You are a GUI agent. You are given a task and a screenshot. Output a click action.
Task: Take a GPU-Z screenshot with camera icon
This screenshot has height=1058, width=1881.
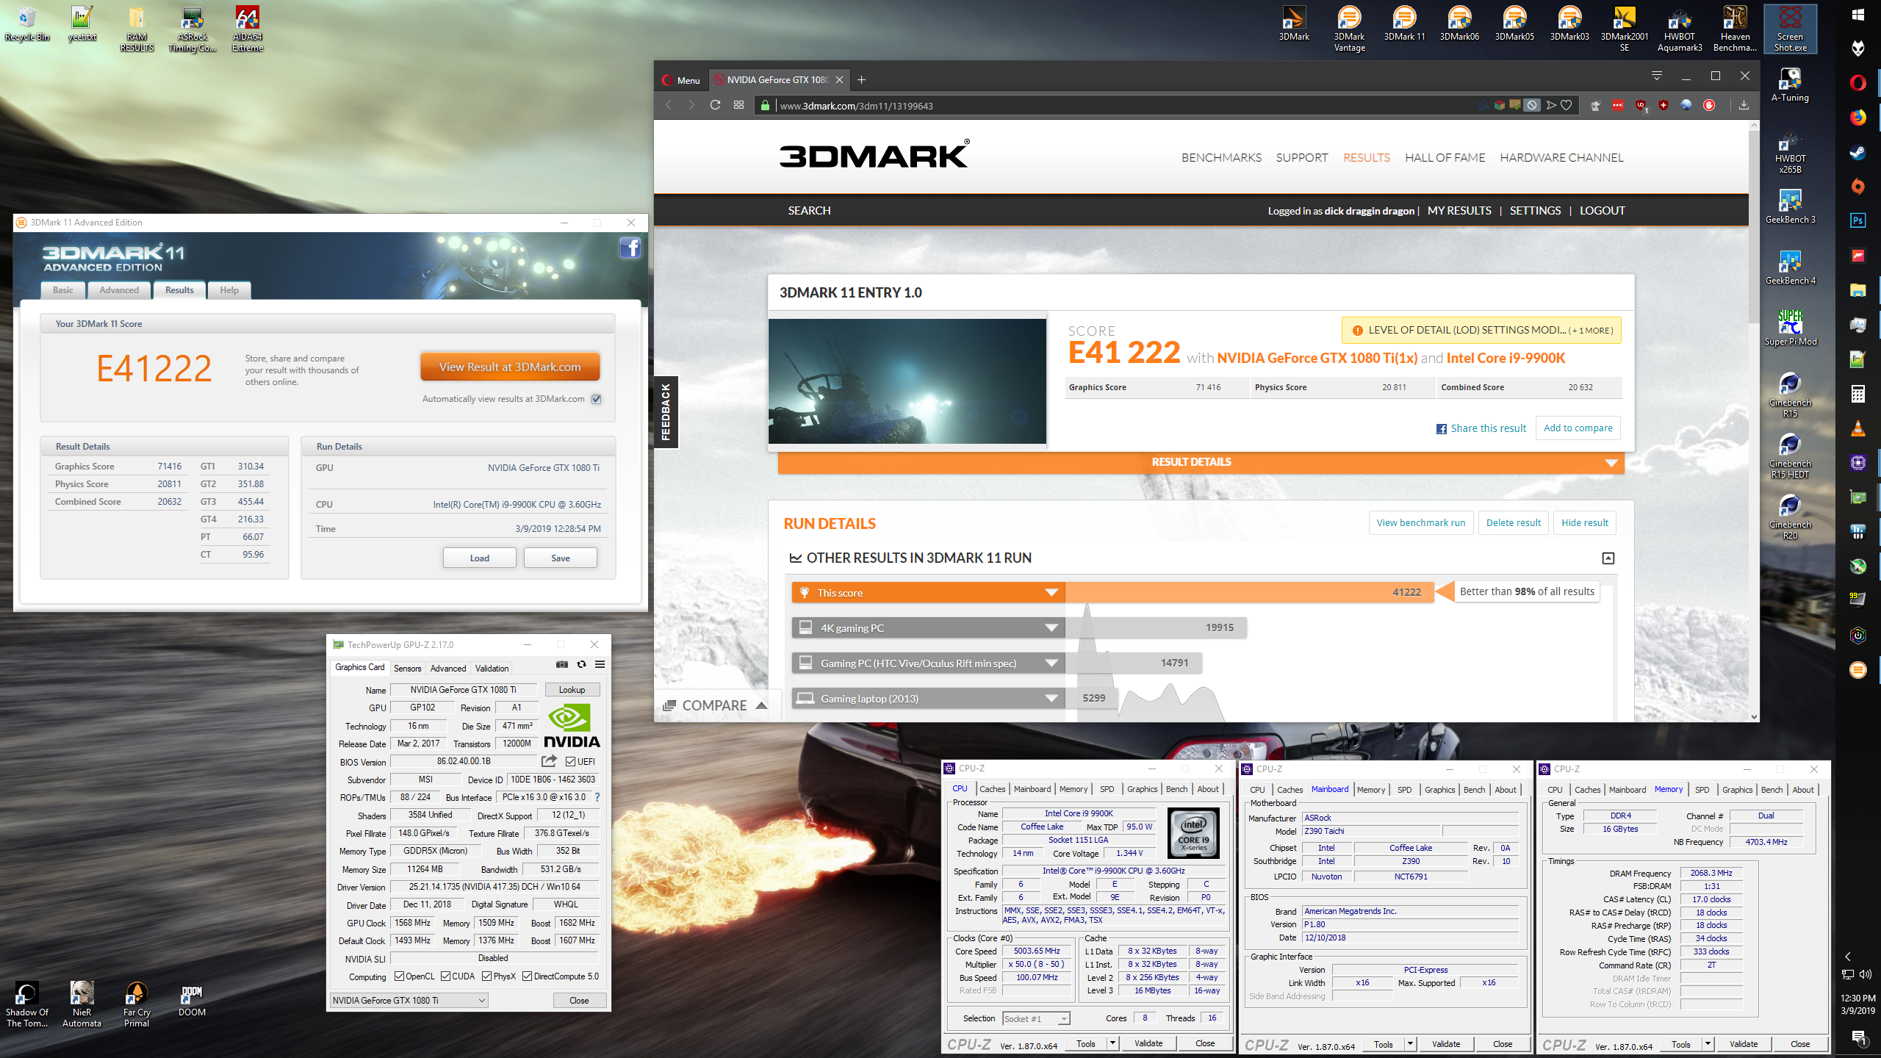(x=562, y=664)
